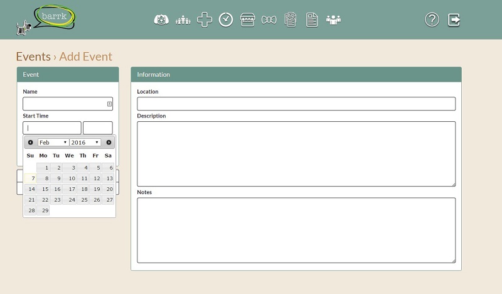Select February 14 in the calendar
Image resolution: width=502 pixels, height=294 pixels.
pyautogui.click(x=30, y=189)
